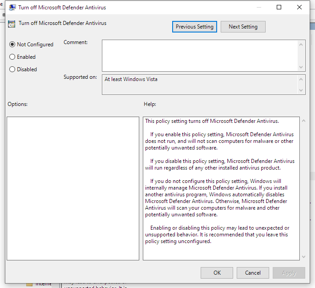Select the Enabled radio button
315x288 pixels.
(22, 57)
